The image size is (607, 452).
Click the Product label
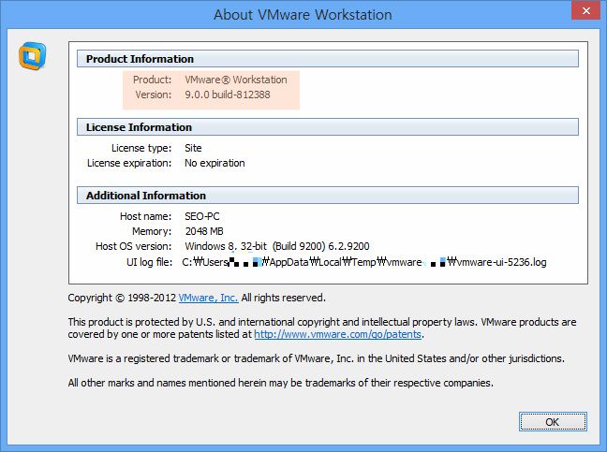(x=152, y=80)
